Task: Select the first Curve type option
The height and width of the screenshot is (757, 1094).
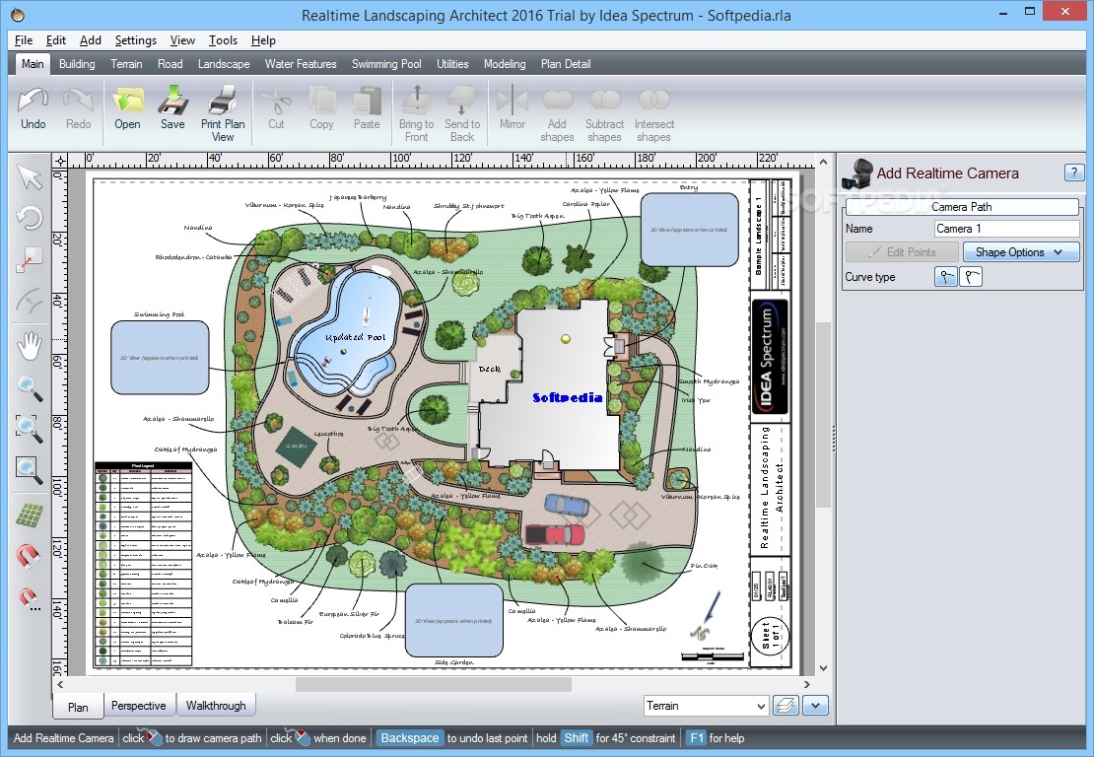Action: click(945, 277)
